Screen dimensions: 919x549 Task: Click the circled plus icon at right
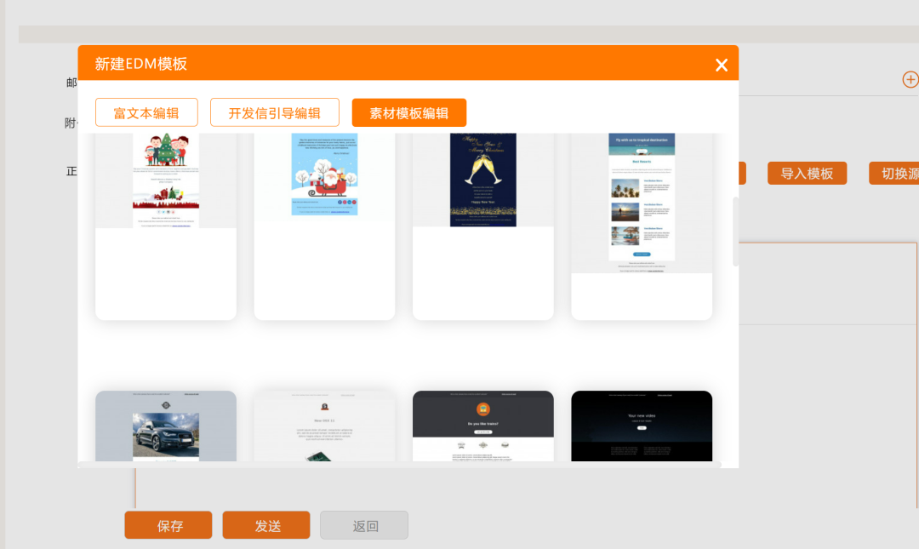click(910, 79)
